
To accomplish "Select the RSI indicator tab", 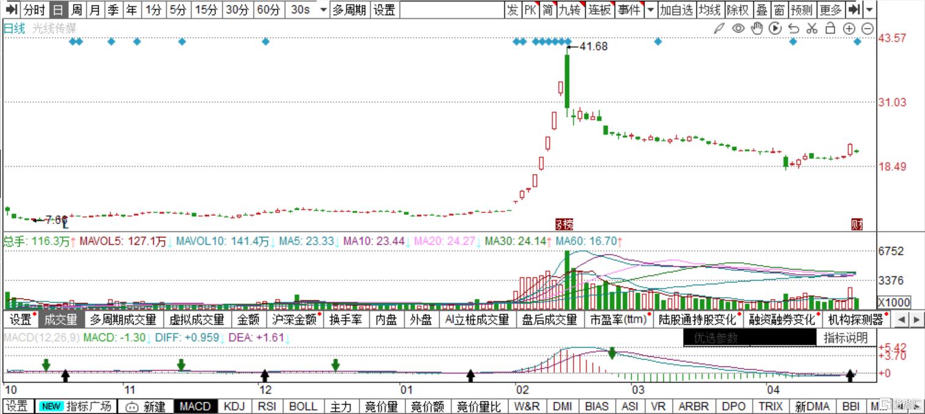I will [267, 406].
